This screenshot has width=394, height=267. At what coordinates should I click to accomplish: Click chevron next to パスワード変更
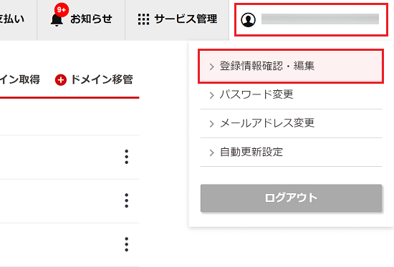(212, 95)
